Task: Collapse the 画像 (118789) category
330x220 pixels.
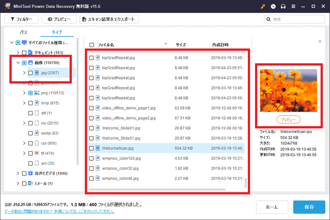Action: [18, 62]
